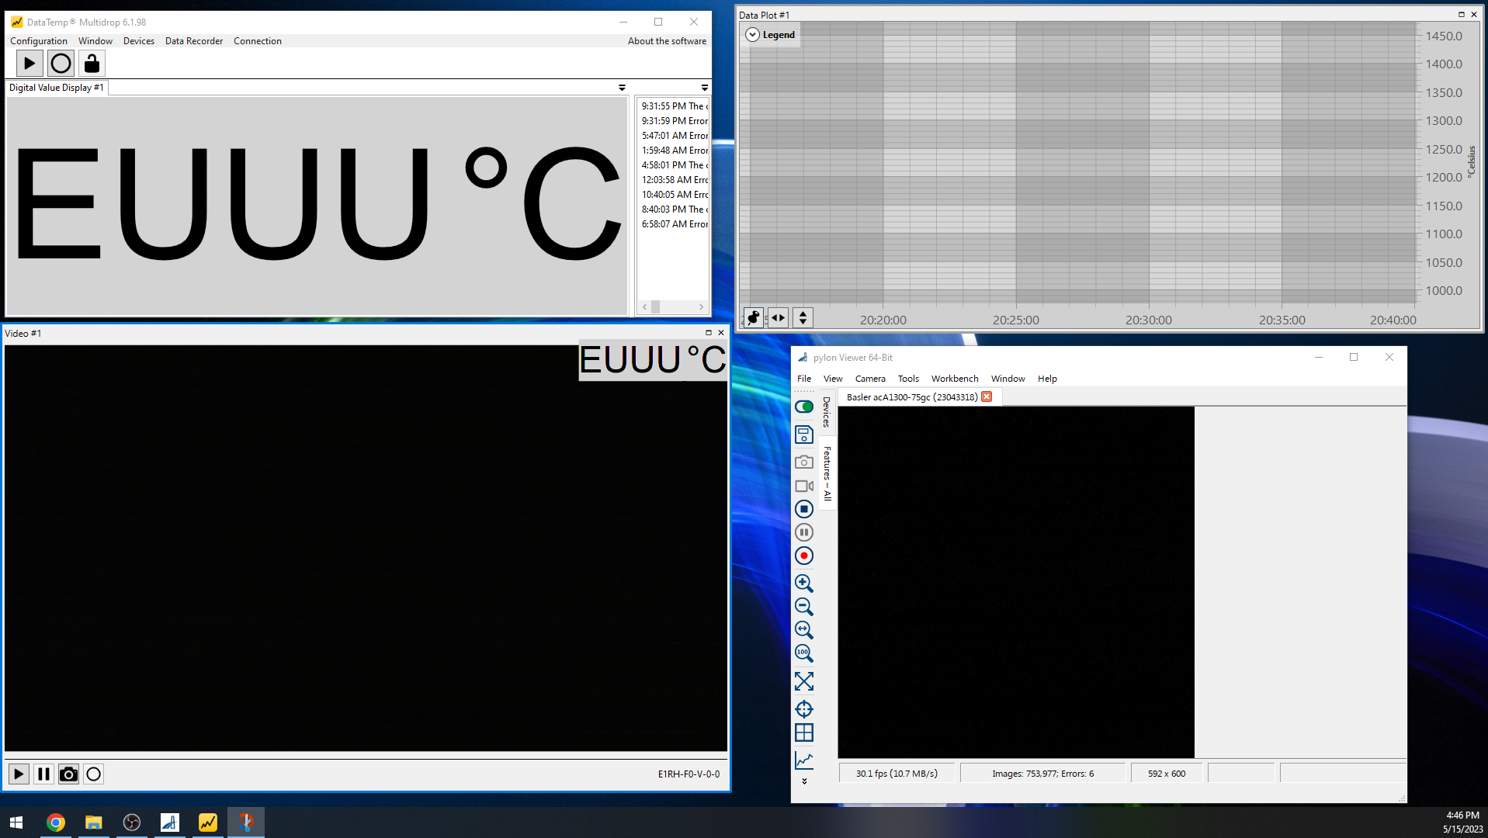
Task: Click the zoom 100% icon in pylon
Action: 804,653
